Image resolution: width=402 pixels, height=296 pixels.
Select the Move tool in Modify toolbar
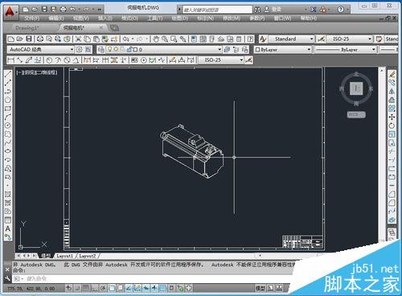point(392,117)
